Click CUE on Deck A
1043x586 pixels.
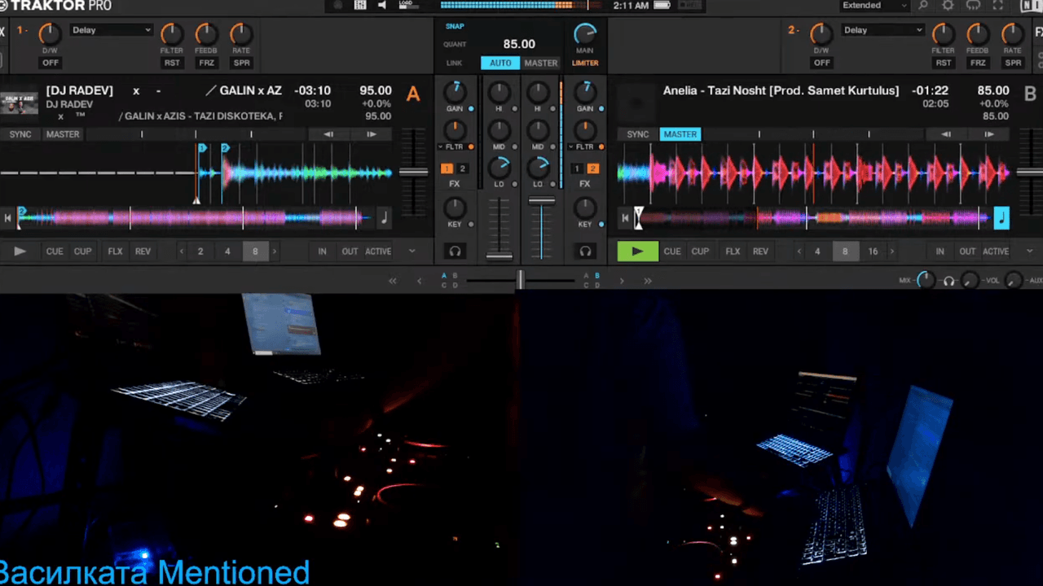55,251
